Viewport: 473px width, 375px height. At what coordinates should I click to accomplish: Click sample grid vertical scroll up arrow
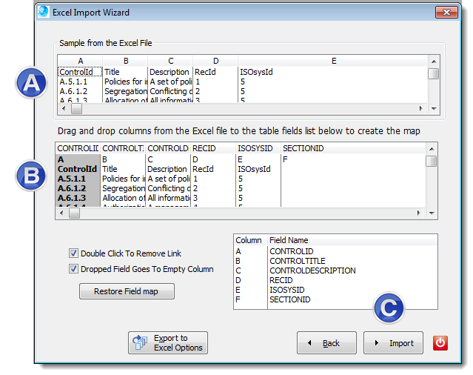(x=434, y=62)
